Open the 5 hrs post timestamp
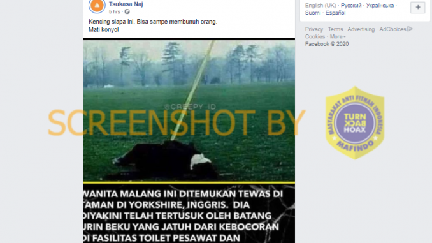The height and width of the screenshot is (243, 432). 114,12
